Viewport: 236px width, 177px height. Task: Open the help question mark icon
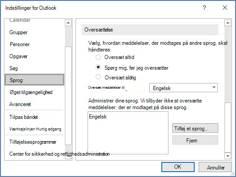(204, 8)
